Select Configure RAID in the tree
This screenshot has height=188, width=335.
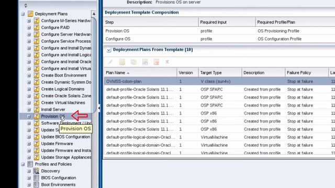coord(55,28)
